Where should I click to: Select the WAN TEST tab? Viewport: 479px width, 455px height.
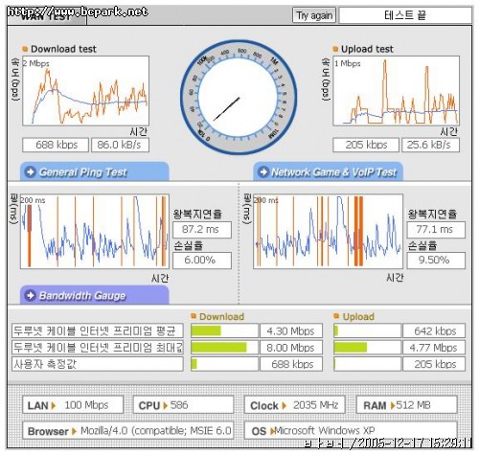[47, 16]
